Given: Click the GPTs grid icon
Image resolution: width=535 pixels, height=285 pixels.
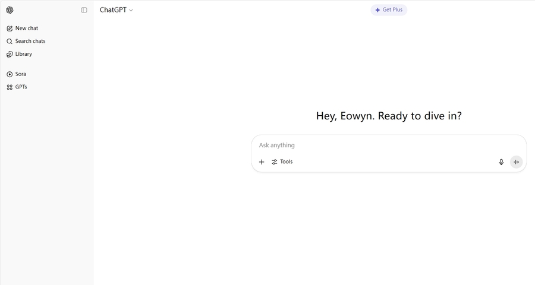Looking at the screenshot, I should pos(10,87).
